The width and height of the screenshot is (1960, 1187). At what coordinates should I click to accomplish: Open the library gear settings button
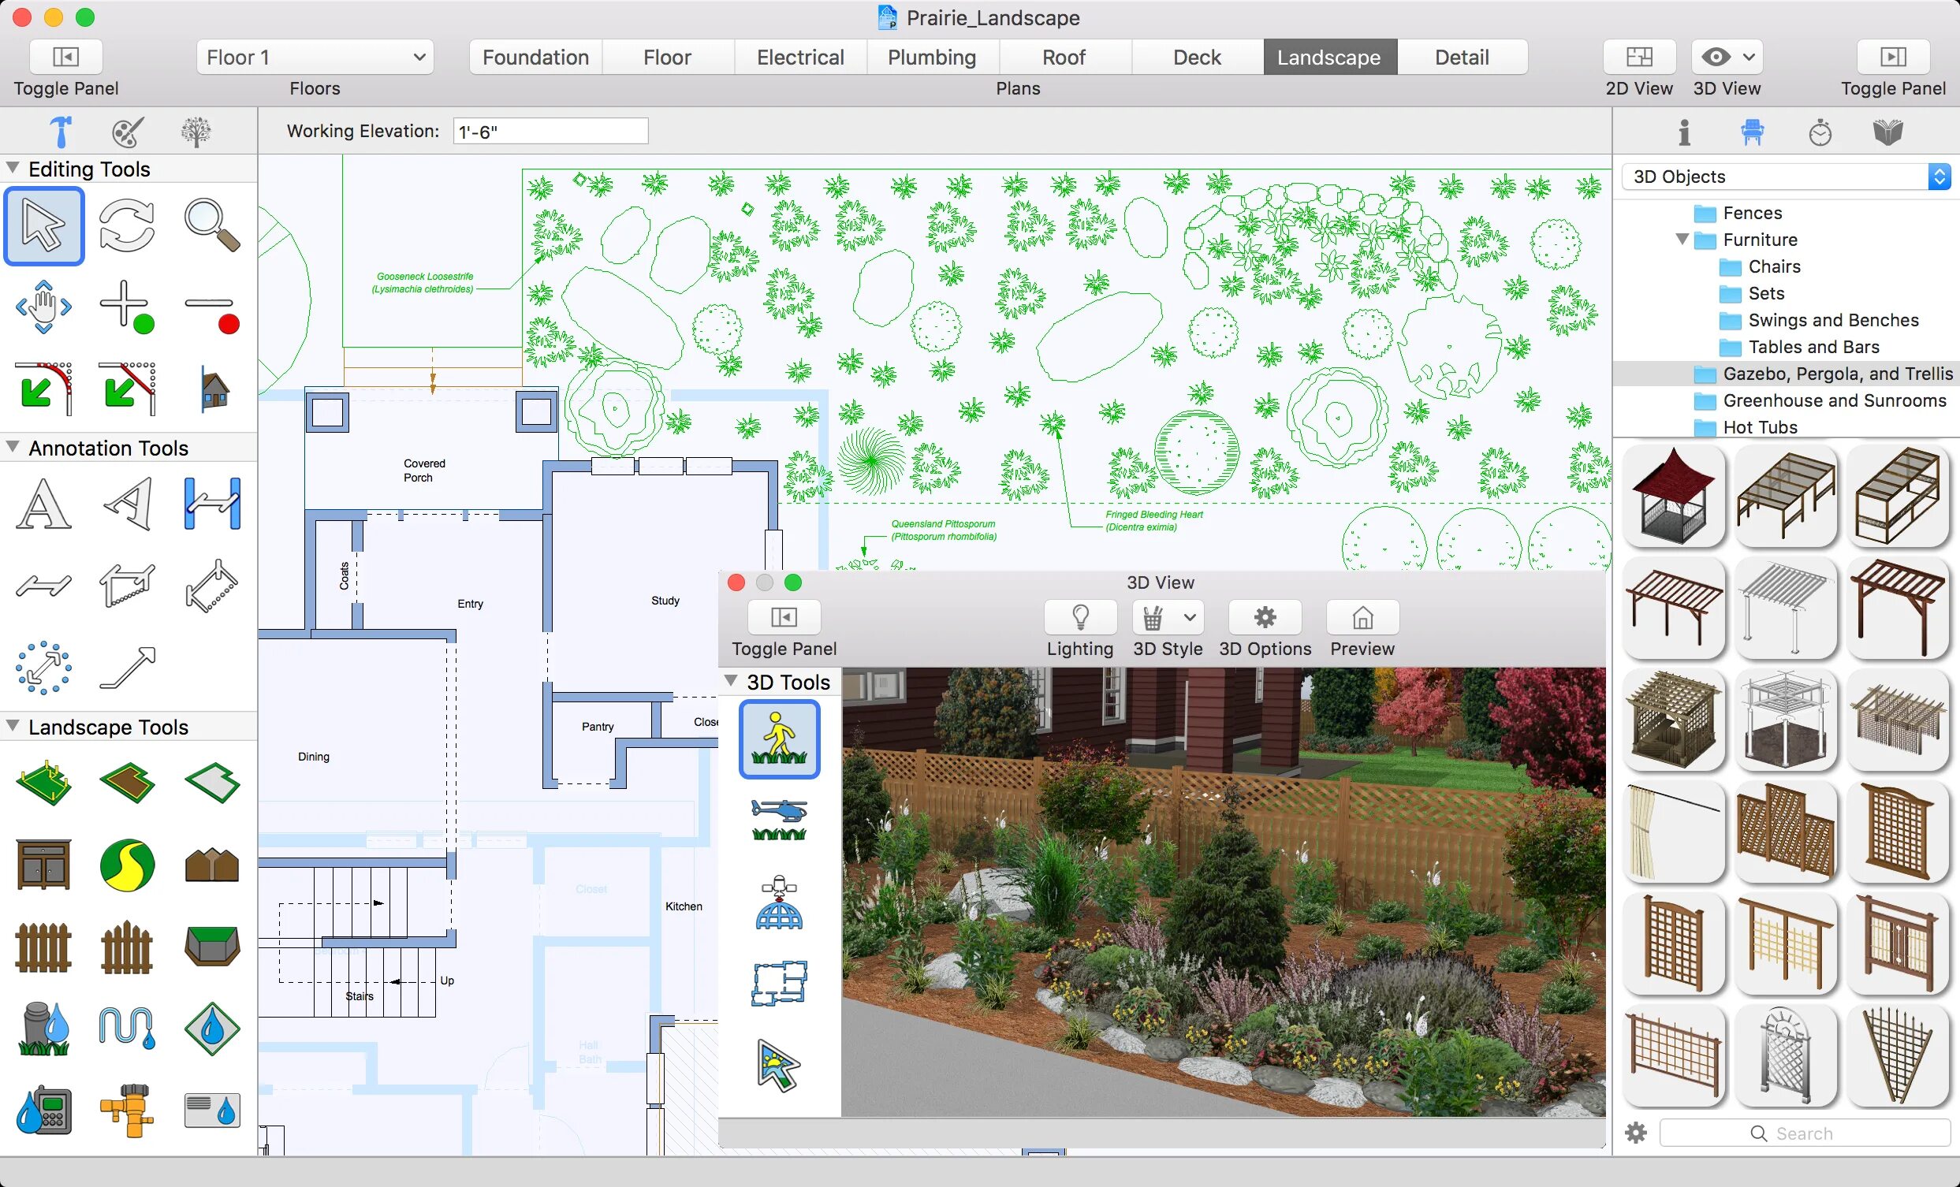coord(1636,1133)
